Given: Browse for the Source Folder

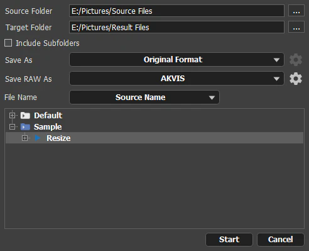Looking at the screenshot, I should coord(296,11).
